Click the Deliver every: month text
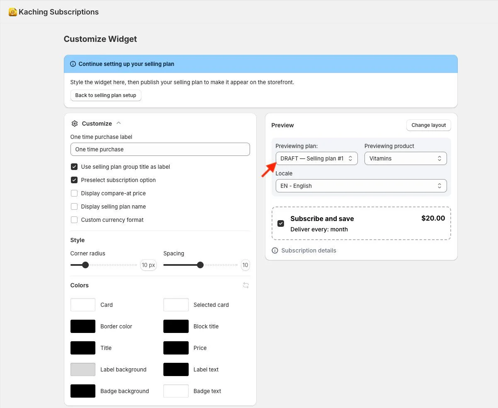The image size is (498, 408). [319, 229]
